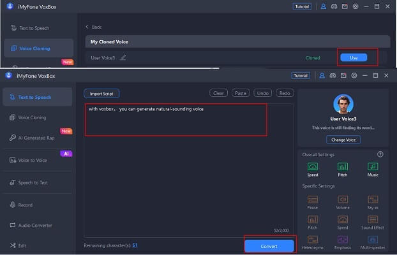Viewport: 397px width, 255px height.
Task: Open account profile in lower window
Action: point(322,76)
